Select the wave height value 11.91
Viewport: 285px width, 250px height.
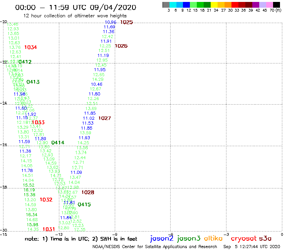pyautogui.click(x=106, y=42)
